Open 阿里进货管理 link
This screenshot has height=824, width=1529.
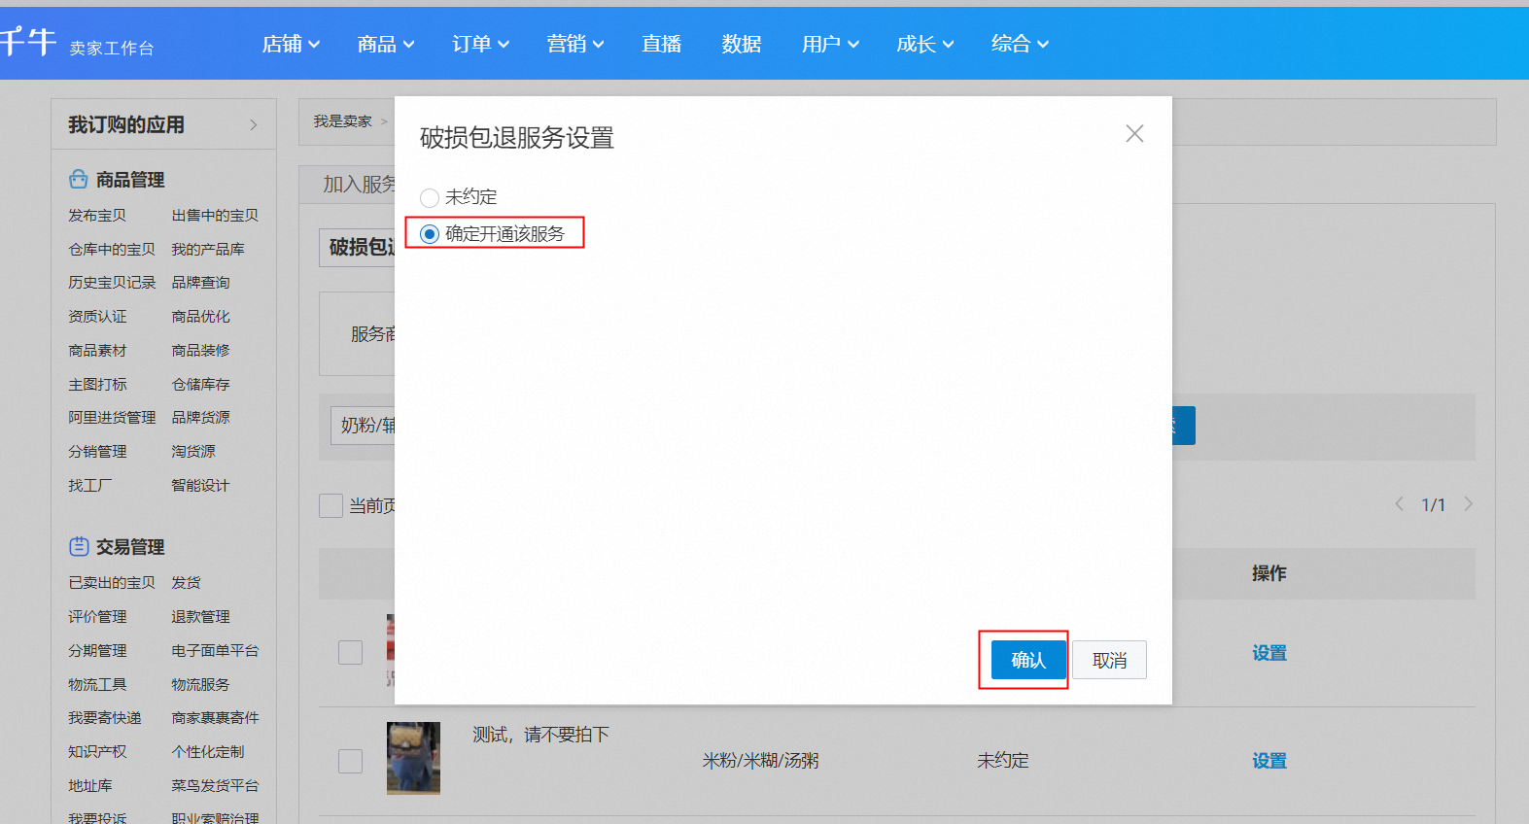tap(112, 418)
